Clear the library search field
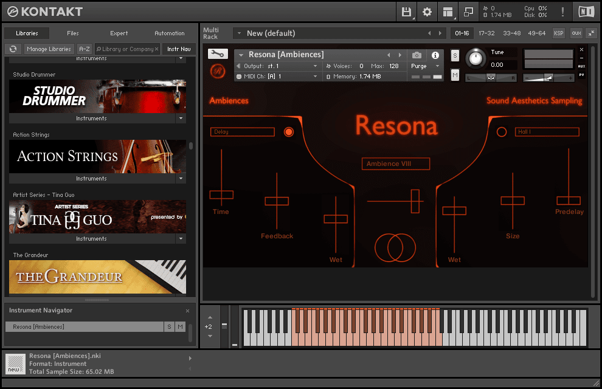This screenshot has height=389, width=602. point(156,49)
